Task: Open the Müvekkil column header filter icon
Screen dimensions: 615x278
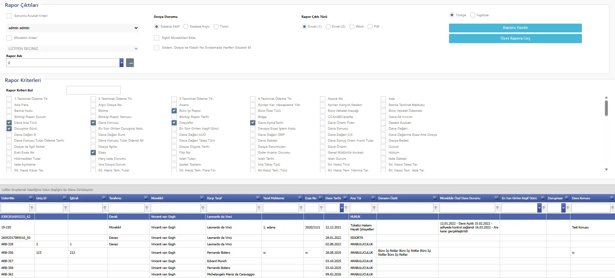Action: 202,198
